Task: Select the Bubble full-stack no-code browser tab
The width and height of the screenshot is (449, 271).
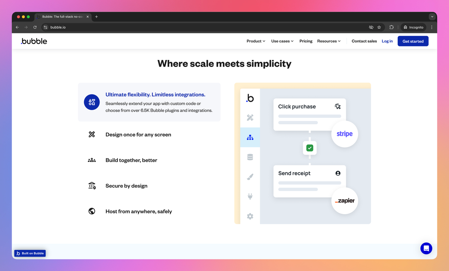Action: tap(63, 17)
